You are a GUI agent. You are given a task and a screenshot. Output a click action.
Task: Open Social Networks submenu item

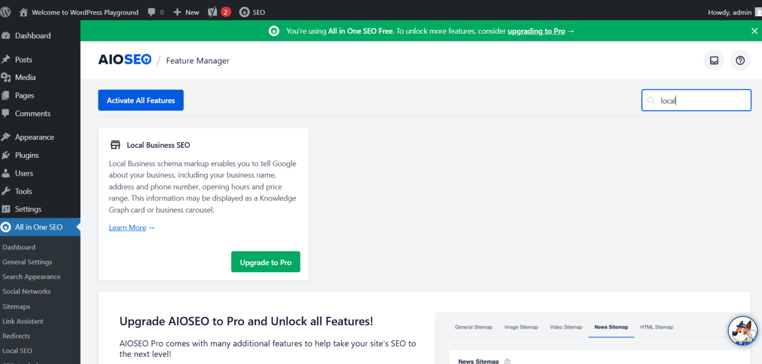pos(27,291)
